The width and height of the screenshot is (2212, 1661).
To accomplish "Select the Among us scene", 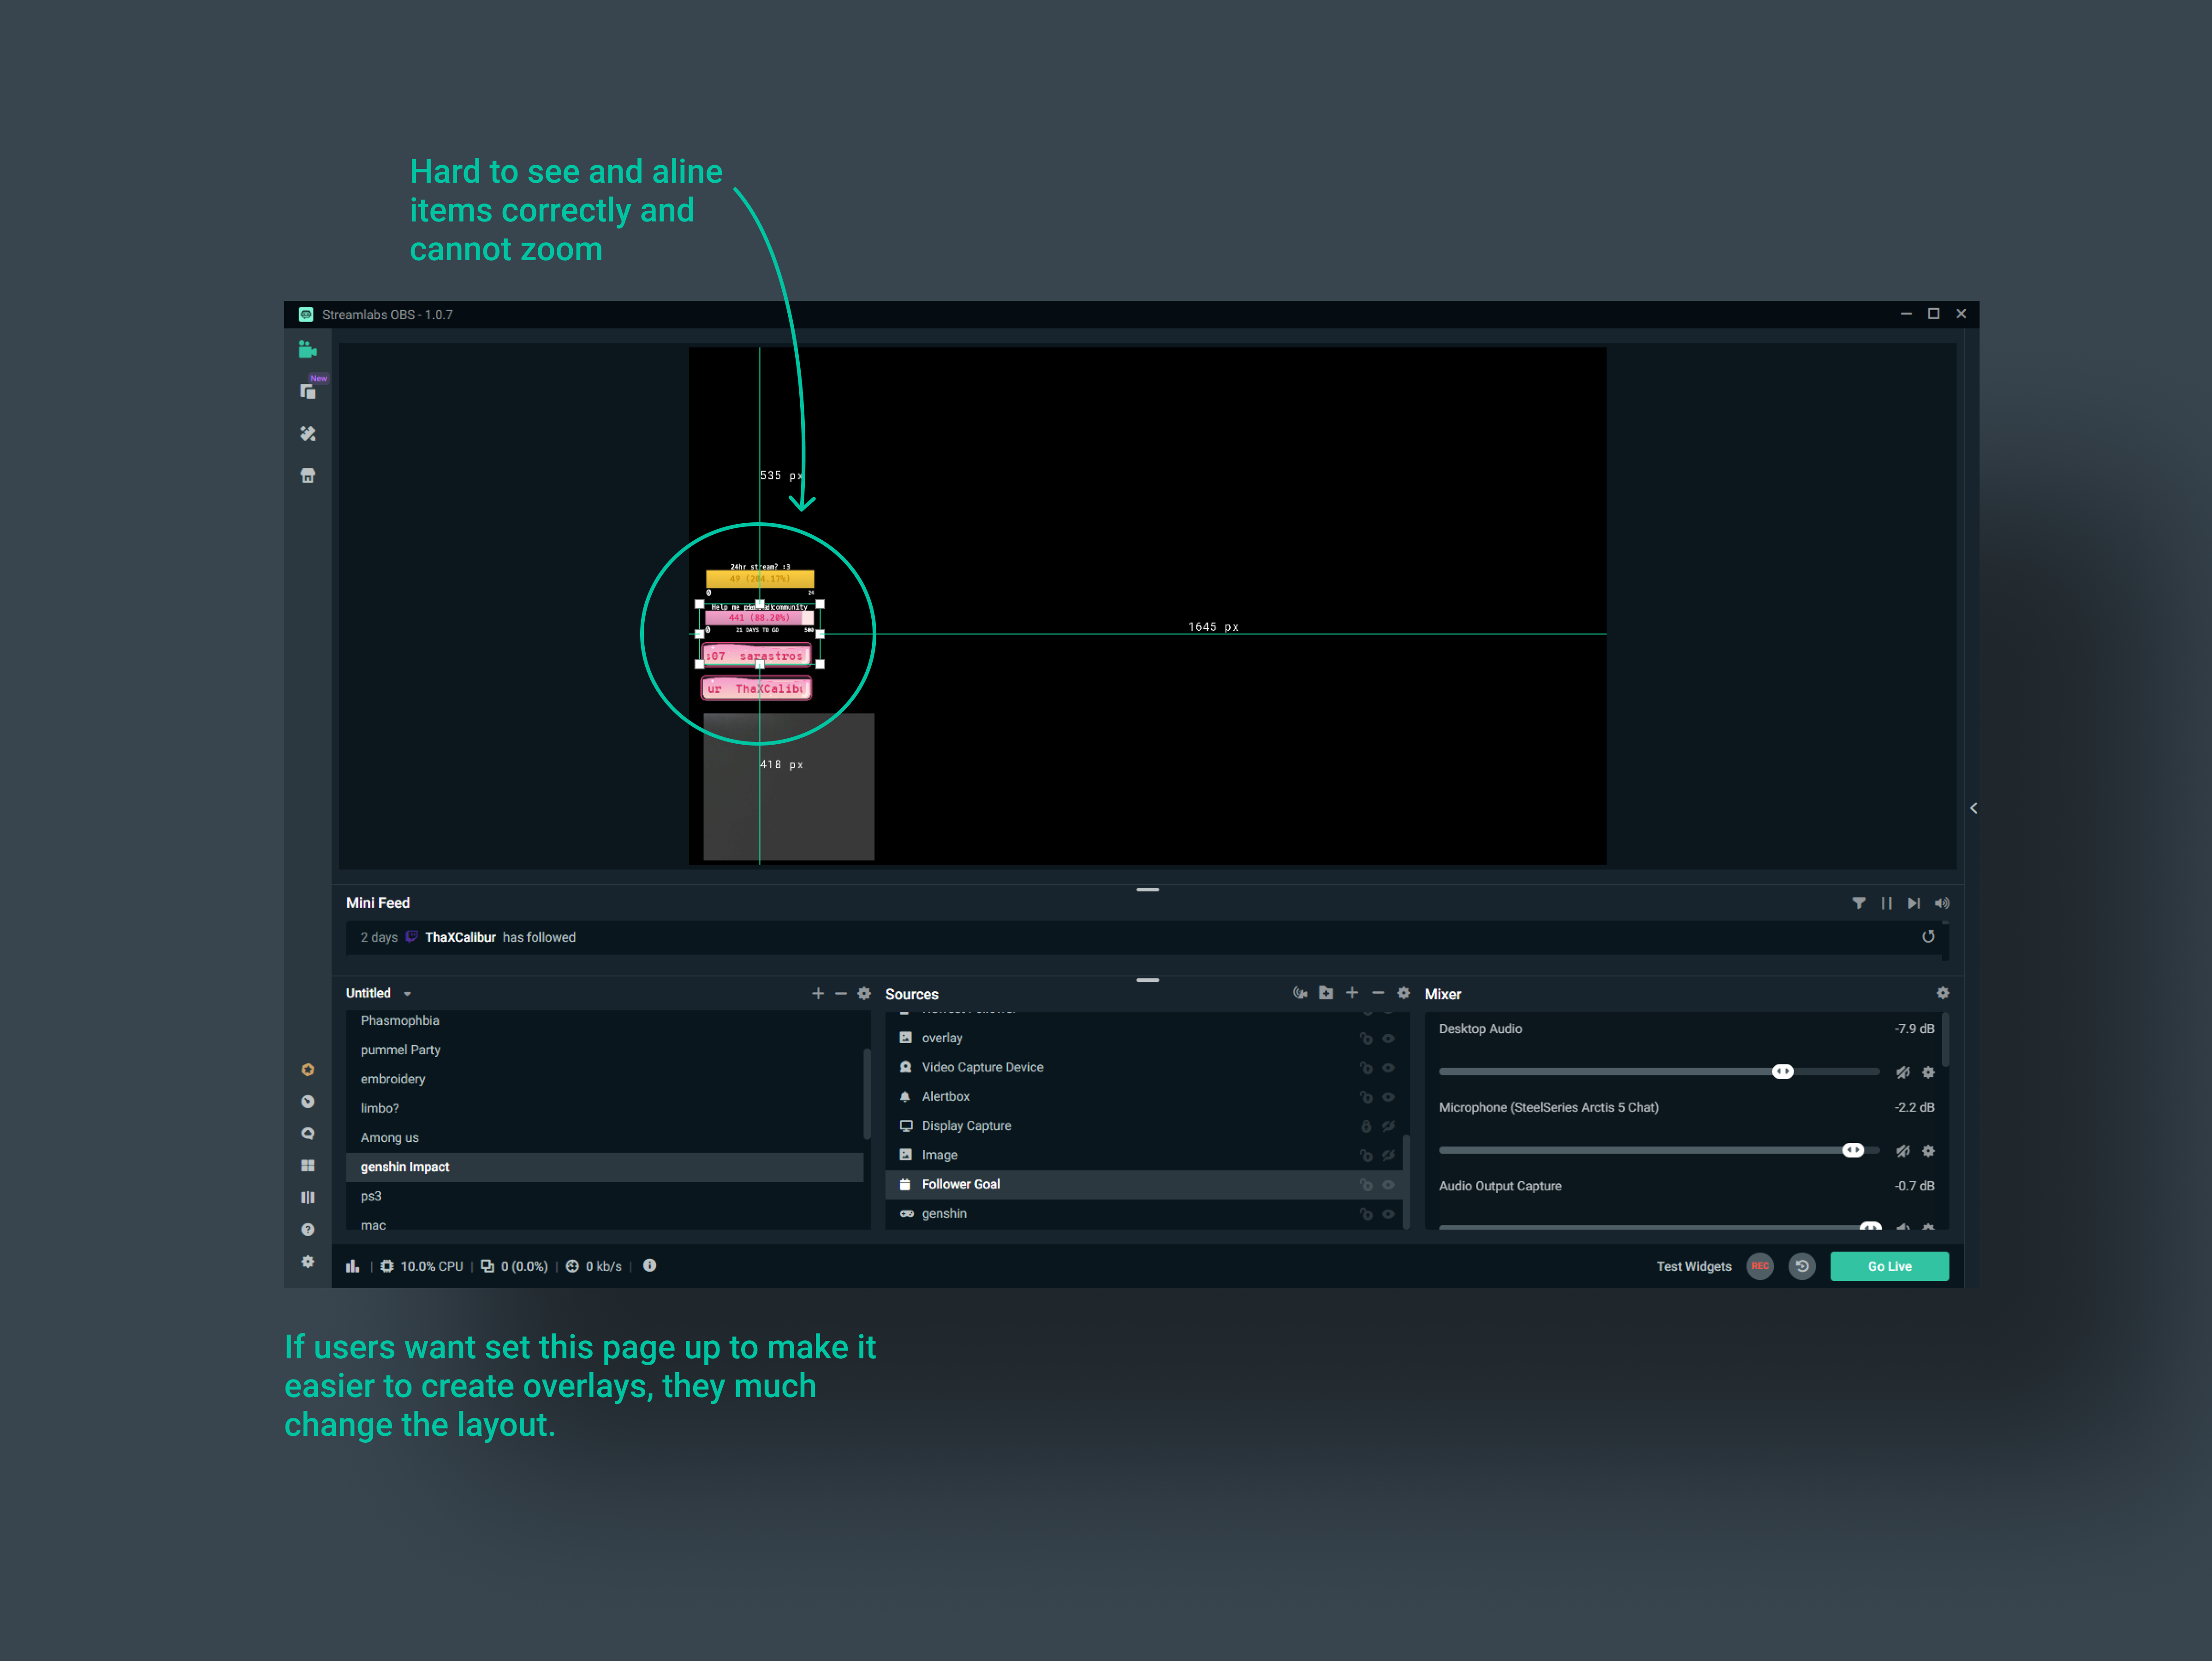I will (390, 1138).
